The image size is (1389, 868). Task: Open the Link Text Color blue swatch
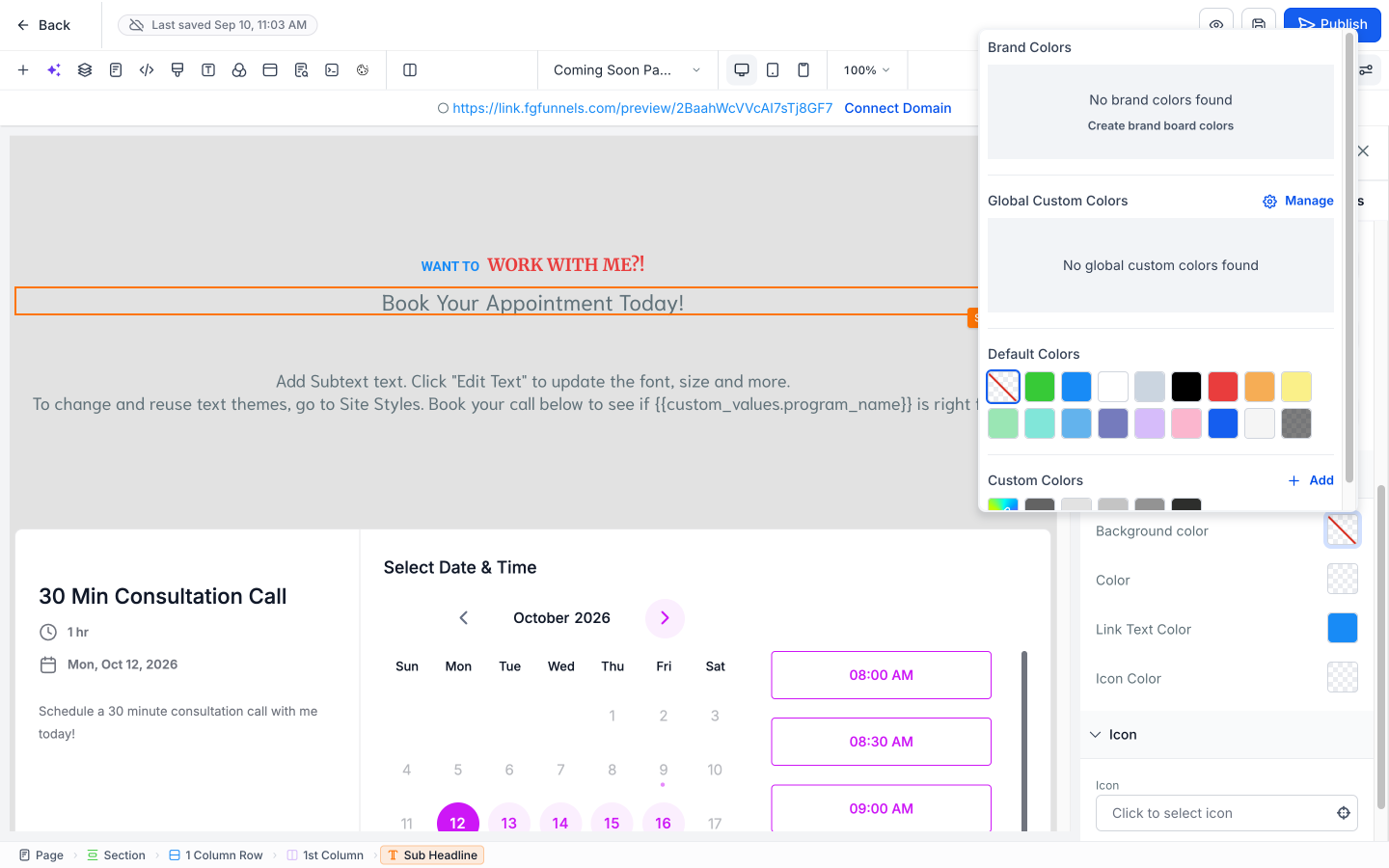coord(1343,628)
